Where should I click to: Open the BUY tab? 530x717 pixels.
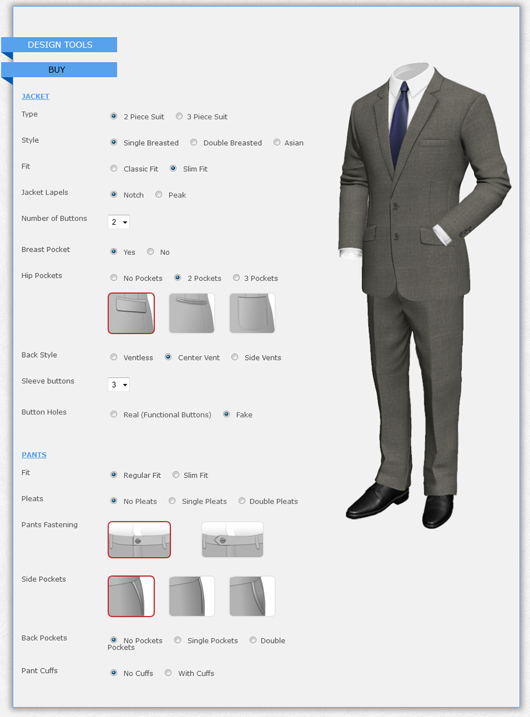coord(59,70)
